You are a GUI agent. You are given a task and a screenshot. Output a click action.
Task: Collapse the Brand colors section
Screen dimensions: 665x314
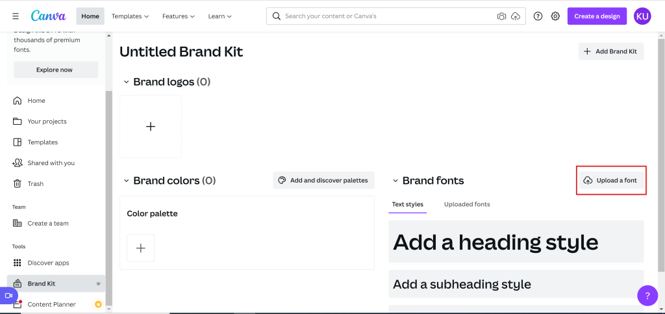coord(126,181)
